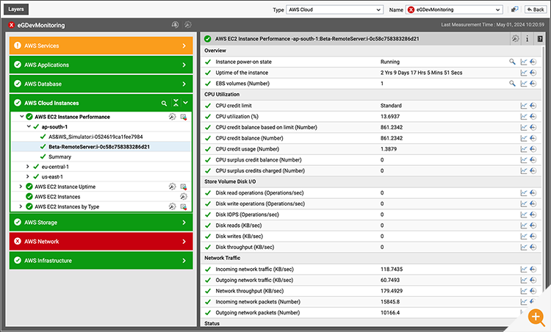
Task: Click configure icon for AWS EC2 Instances
Action: point(184,197)
